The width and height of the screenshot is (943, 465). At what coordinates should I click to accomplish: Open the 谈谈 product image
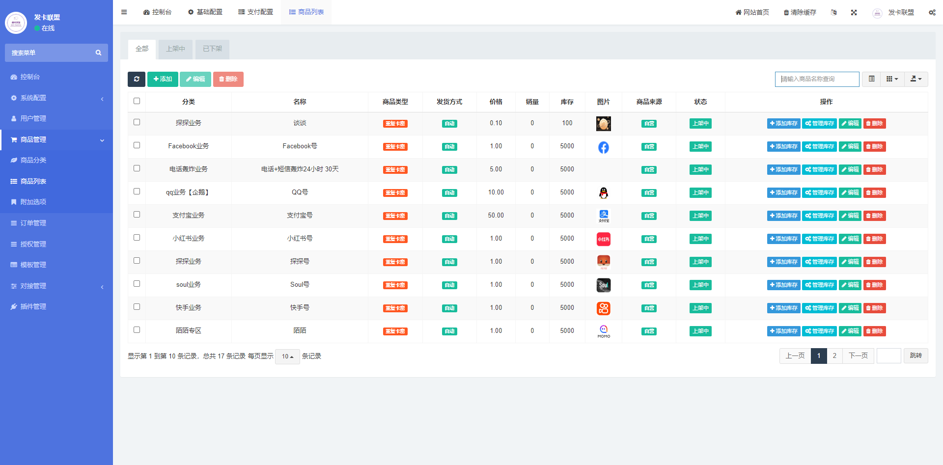click(604, 124)
